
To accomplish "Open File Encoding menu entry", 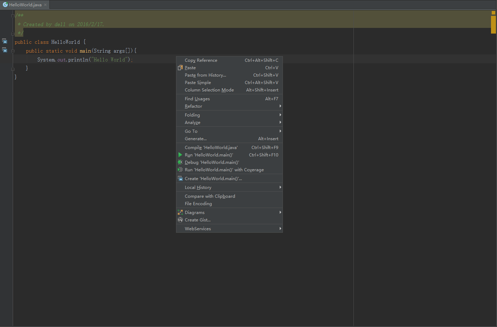I will 229,203.
